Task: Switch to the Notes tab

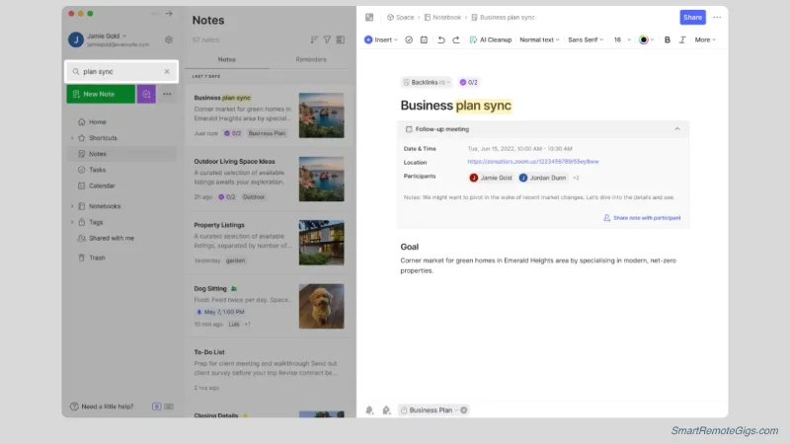Action: pos(227,59)
